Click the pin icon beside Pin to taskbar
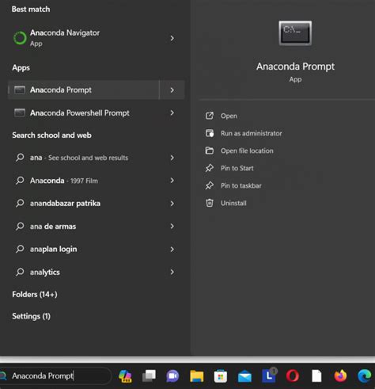Image resolution: width=375 pixels, height=389 pixels. pyautogui.click(x=210, y=185)
